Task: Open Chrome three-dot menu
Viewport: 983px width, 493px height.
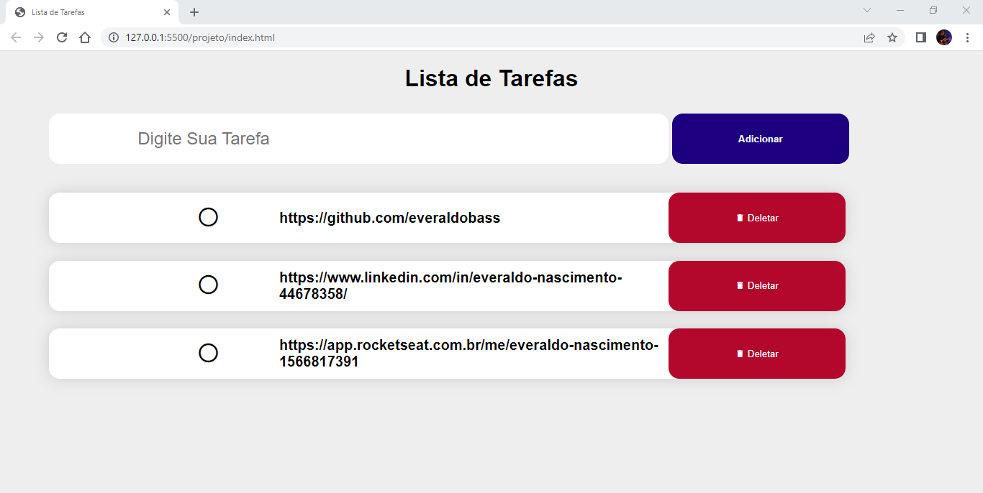Action: click(x=967, y=37)
